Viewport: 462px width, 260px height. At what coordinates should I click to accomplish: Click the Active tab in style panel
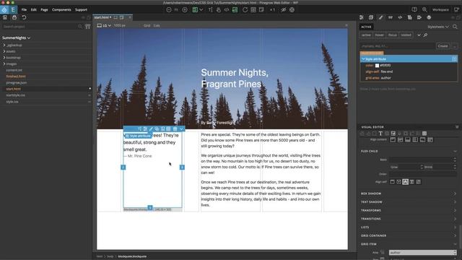(x=366, y=27)
